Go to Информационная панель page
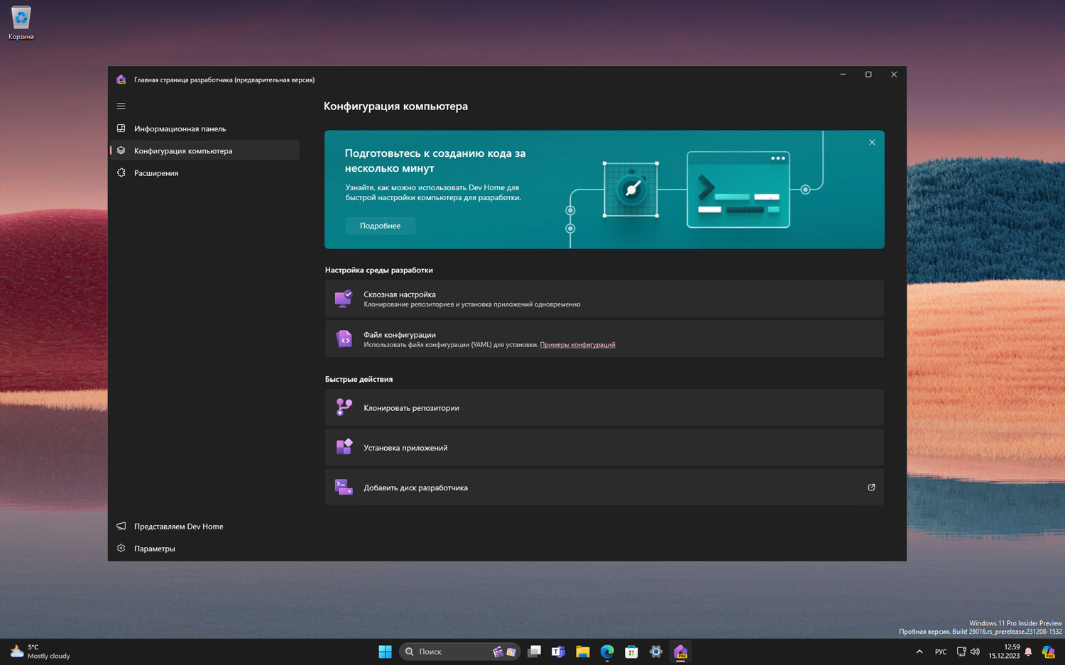 [x=204, y=128]
